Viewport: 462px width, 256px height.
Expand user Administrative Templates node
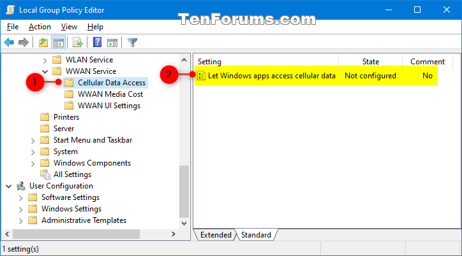tap(20, 221)
